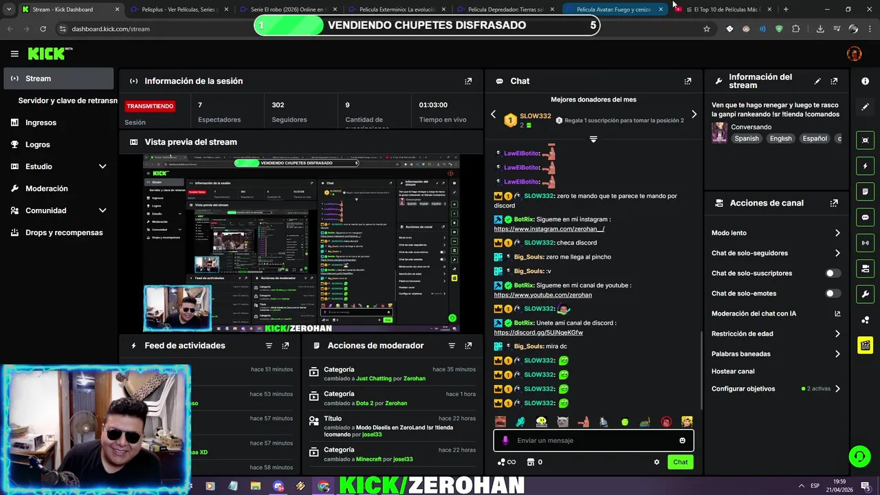The height and width of the screenshot is (495, 880).
Task: Click Hostear canal
Action: point(733,371)
